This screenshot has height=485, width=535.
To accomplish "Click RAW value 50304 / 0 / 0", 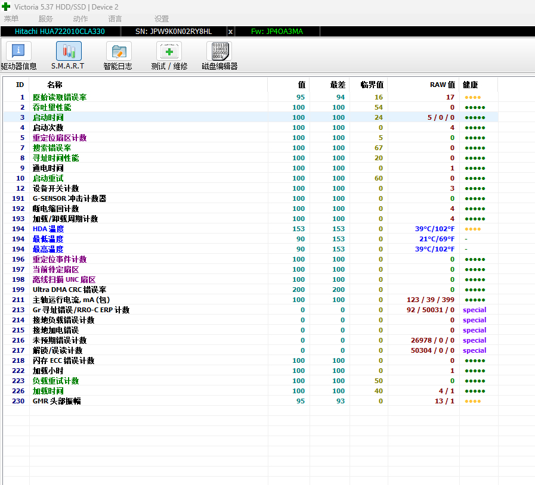I will (432, 350).
